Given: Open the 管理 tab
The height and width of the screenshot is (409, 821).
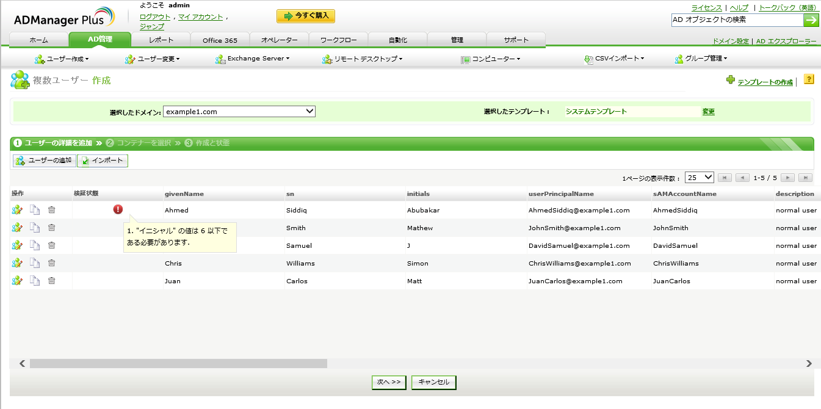Looking at the screenshot, I should point(457,40).
